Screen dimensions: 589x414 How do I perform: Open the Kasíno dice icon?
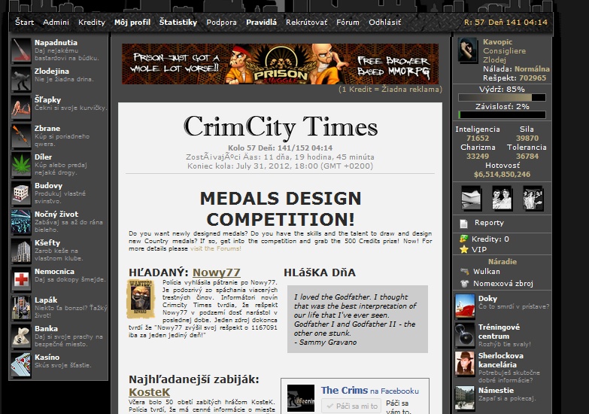21,365
